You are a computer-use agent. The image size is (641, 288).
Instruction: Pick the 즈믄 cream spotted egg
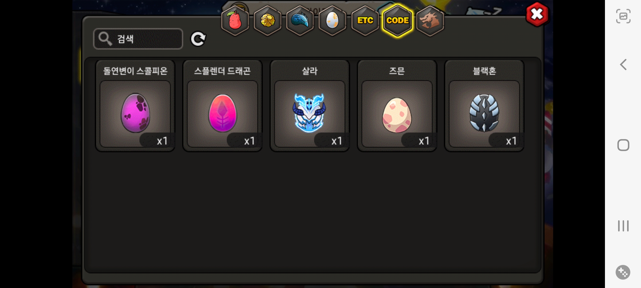(397, 106)
